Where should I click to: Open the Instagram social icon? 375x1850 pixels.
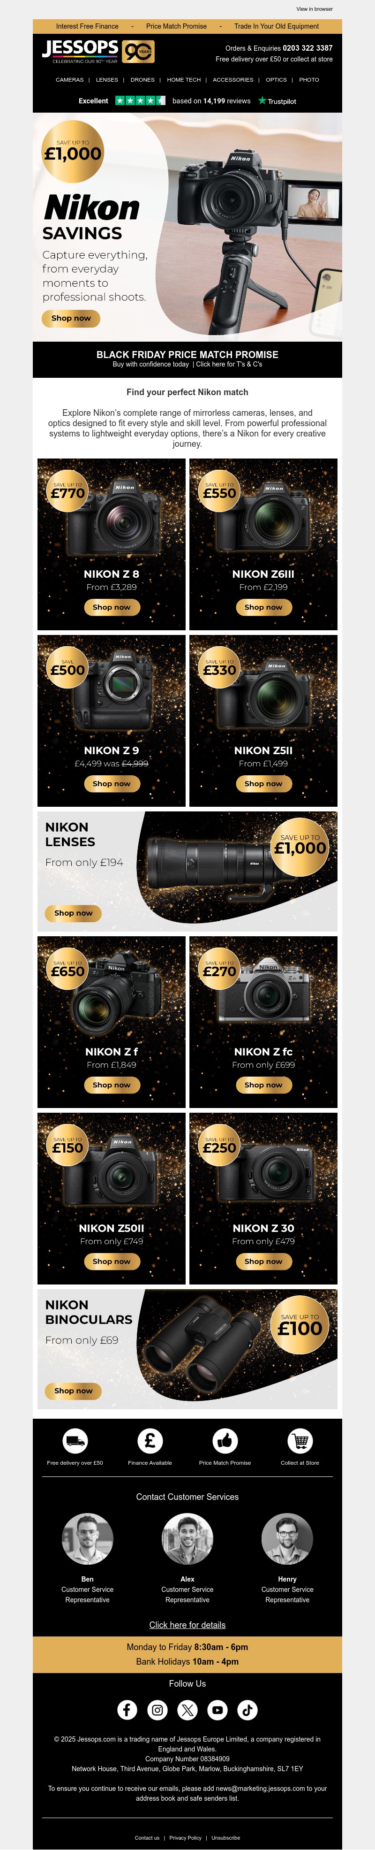(157, 1710)
